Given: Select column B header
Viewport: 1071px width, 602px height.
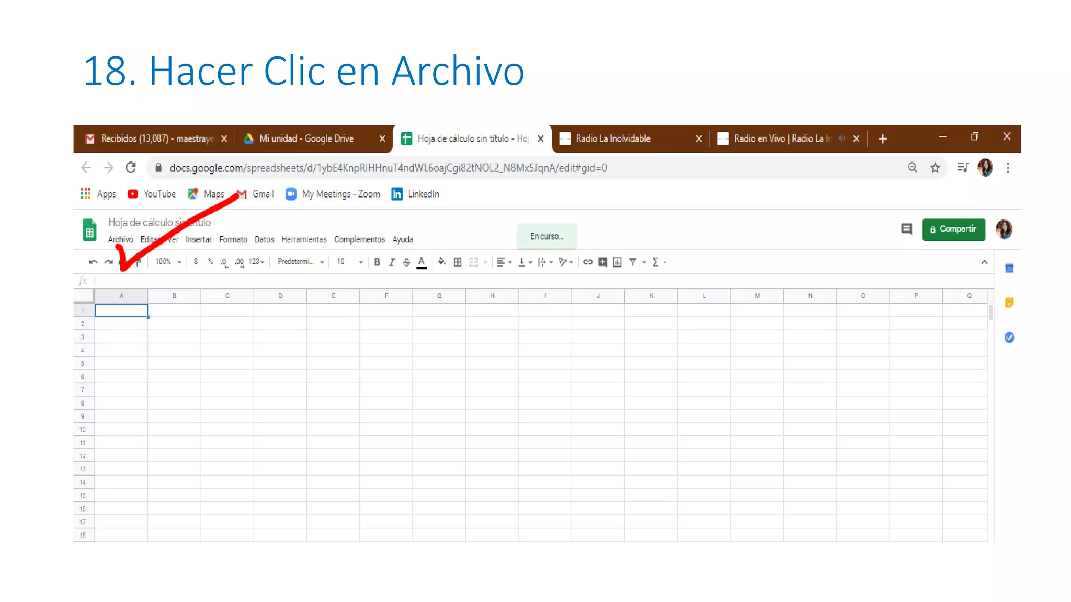Looking at the screenshot, I should coord(174,296).
